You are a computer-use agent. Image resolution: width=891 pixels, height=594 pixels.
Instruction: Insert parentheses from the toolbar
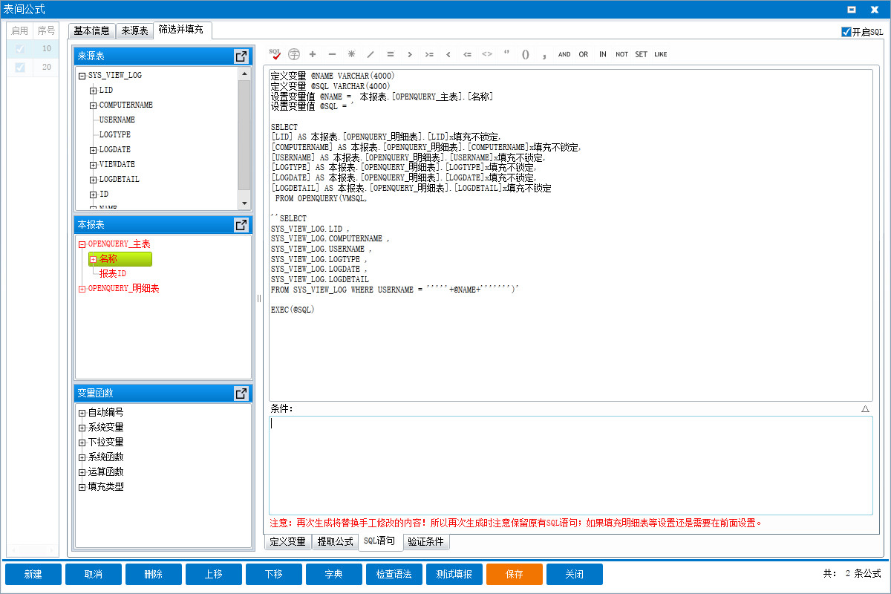526,54
